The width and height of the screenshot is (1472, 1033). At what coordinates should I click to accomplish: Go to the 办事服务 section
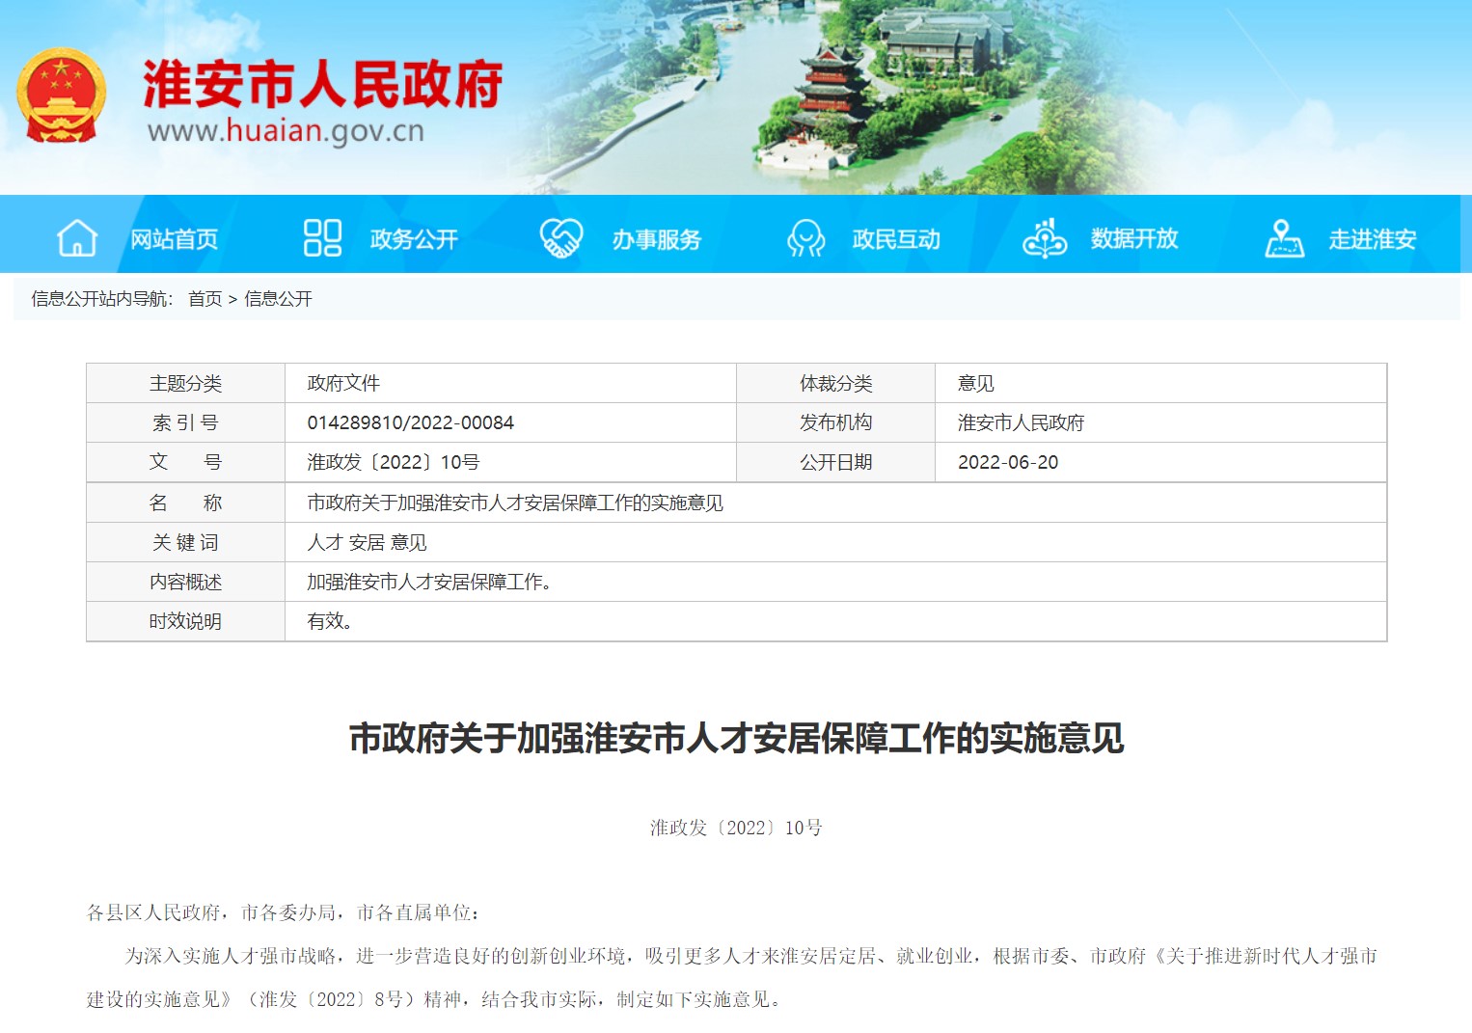[656, 239]
